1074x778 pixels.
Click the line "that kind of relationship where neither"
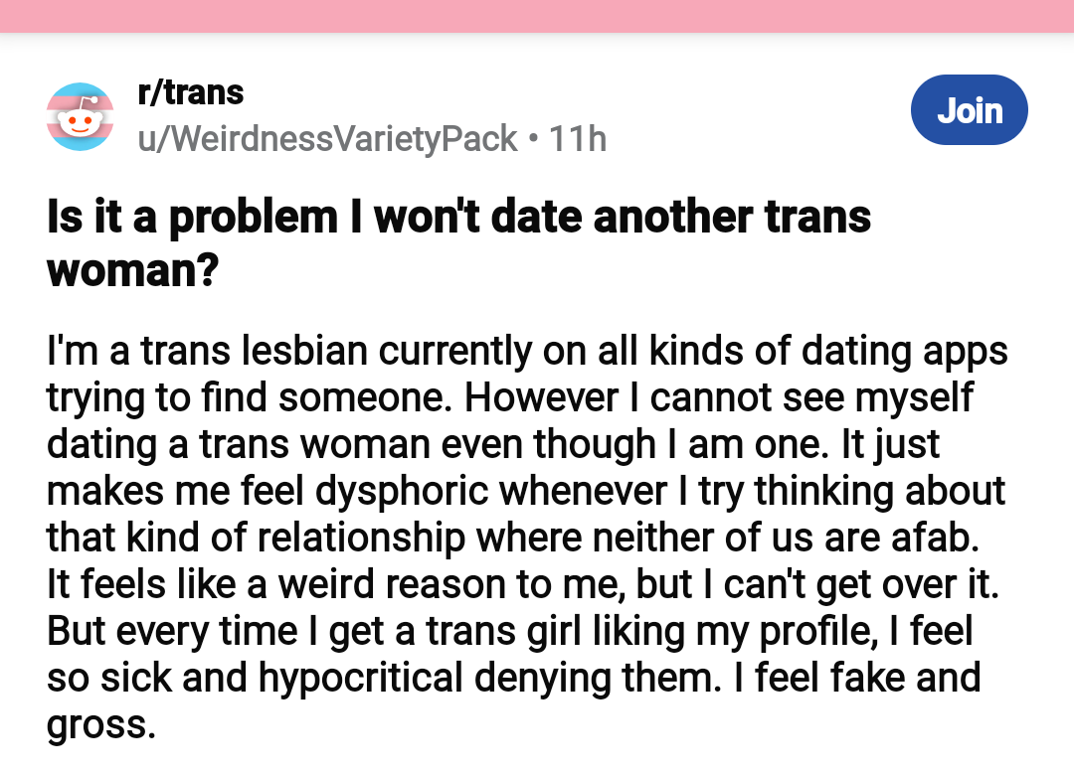click(513, 538)
